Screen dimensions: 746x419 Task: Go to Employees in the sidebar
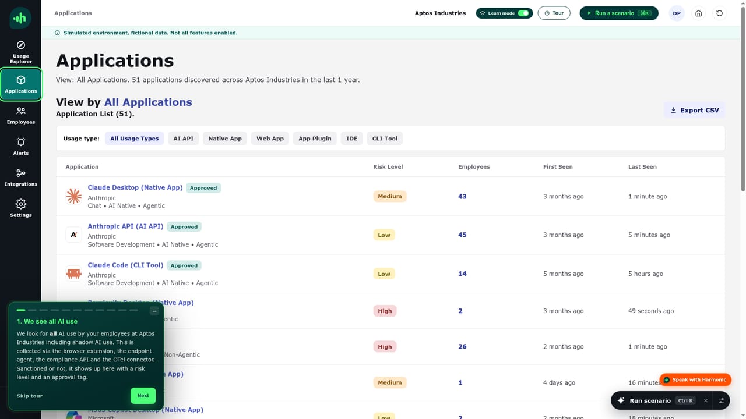(21, 115)
